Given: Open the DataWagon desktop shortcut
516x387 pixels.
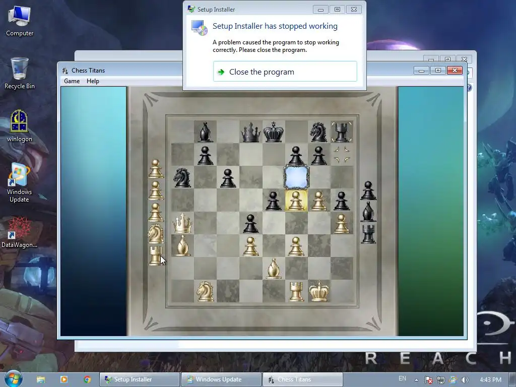Looking at the screenshot, I should point(19,232).
